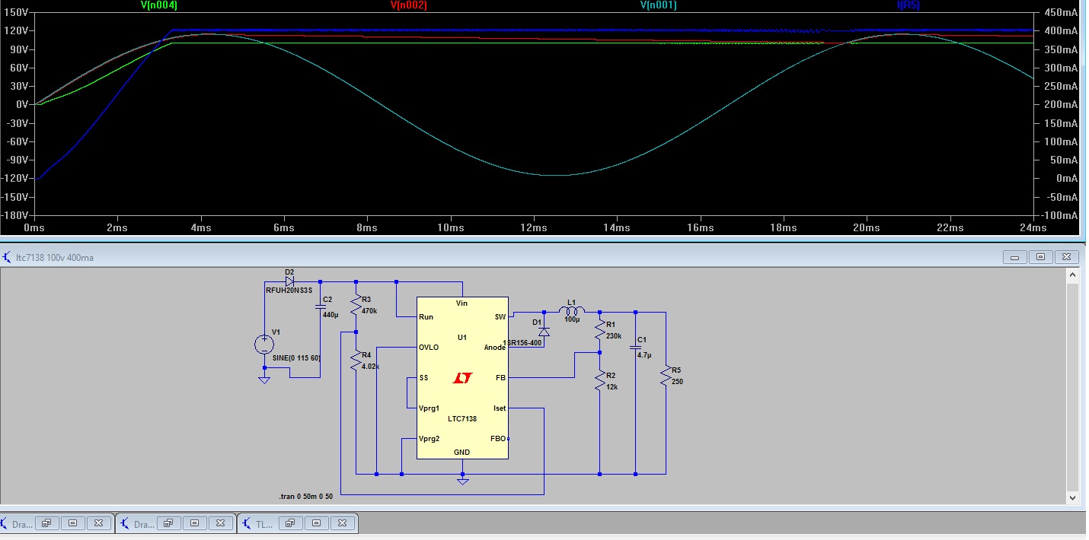Screen dimensions: 1089x540
Task: Click the Run pin label
Action: pos(426,316)
